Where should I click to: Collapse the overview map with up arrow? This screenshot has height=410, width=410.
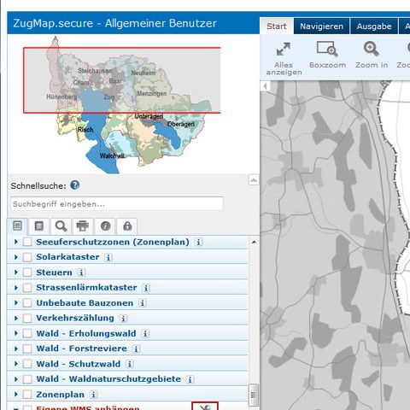tap(254, 179)
